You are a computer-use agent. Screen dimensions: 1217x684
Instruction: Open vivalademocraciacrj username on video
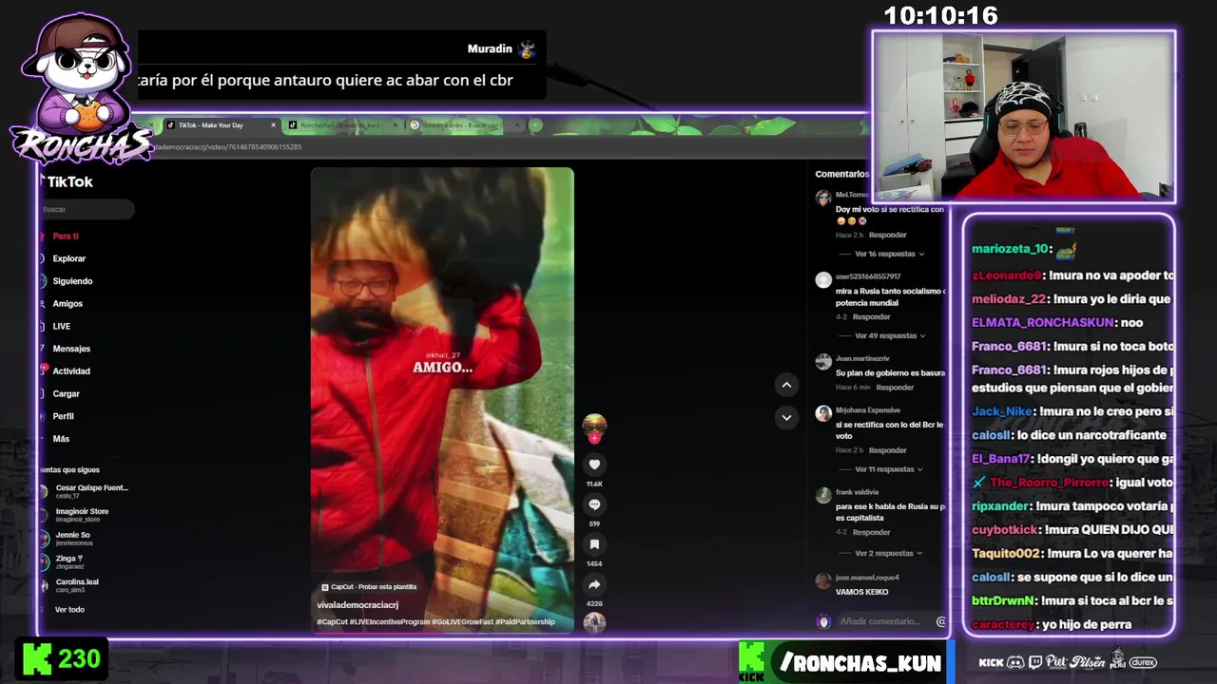(357, 605)
